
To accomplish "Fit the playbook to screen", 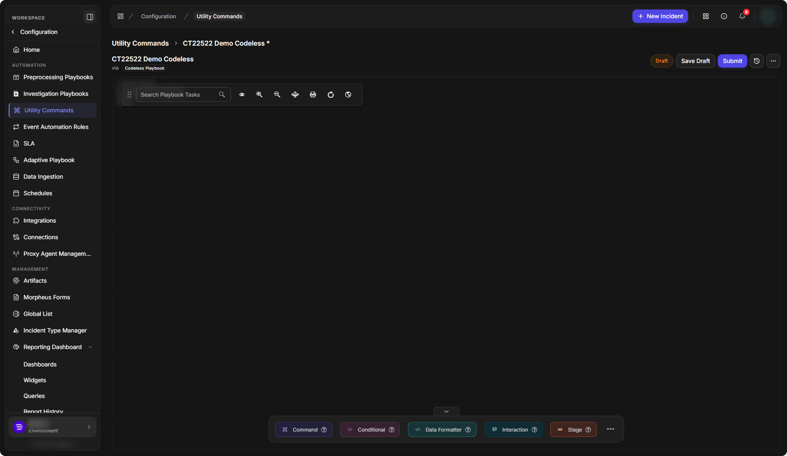I will point(295,95).
